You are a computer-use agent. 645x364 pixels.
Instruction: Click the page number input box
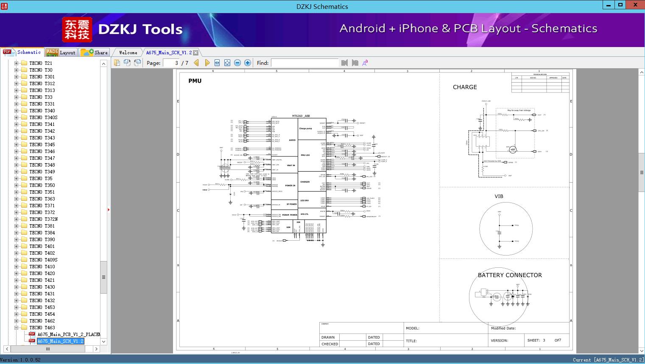(171, 63)
